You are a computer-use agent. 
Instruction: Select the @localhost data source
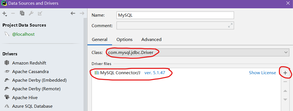click(23, 34)
